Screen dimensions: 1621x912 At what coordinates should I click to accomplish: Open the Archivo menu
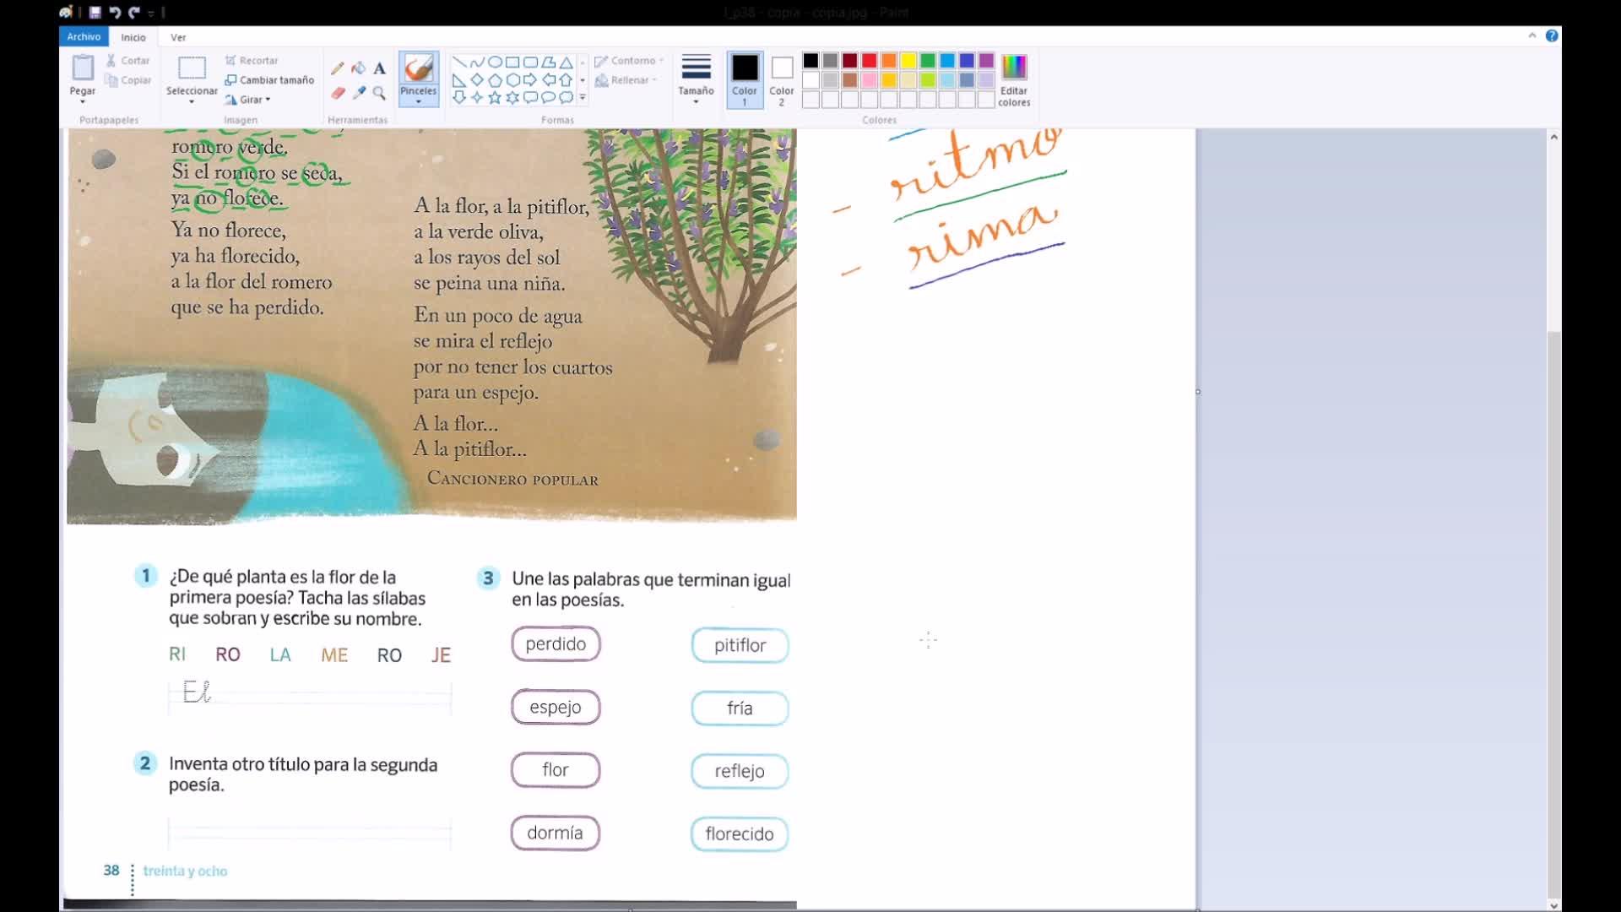(84, 36)
